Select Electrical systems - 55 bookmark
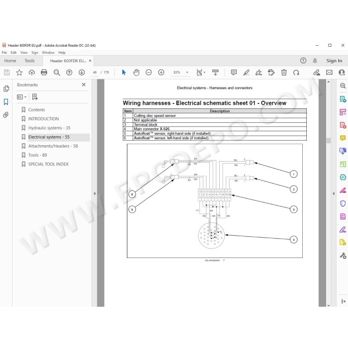This screenshot has width=348, height=348. (x=49, y=137)
